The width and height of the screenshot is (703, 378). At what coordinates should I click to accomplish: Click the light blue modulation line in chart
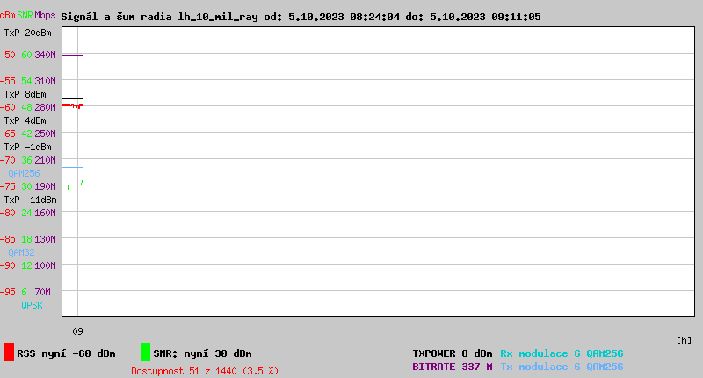coord(73,167)
